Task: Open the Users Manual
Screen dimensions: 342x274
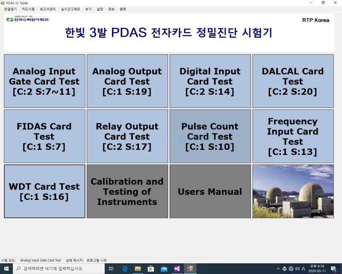Action: [x=210, y=191]
